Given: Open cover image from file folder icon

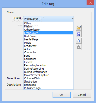Looking at the screenshot, I should pos(79,28).
